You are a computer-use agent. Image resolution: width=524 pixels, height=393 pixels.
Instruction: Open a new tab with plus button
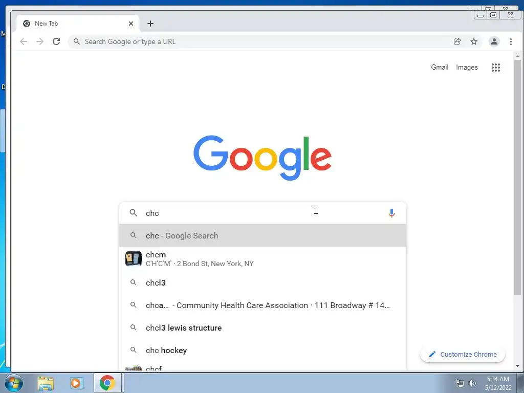(x=150, y=24)
